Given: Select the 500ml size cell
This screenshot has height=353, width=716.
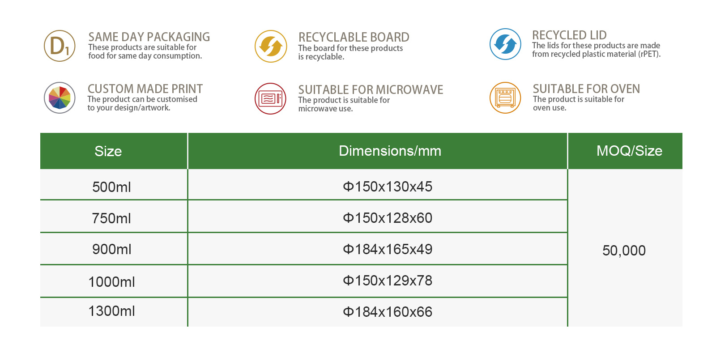Looking at the screenshot, I should click(114, 184).
